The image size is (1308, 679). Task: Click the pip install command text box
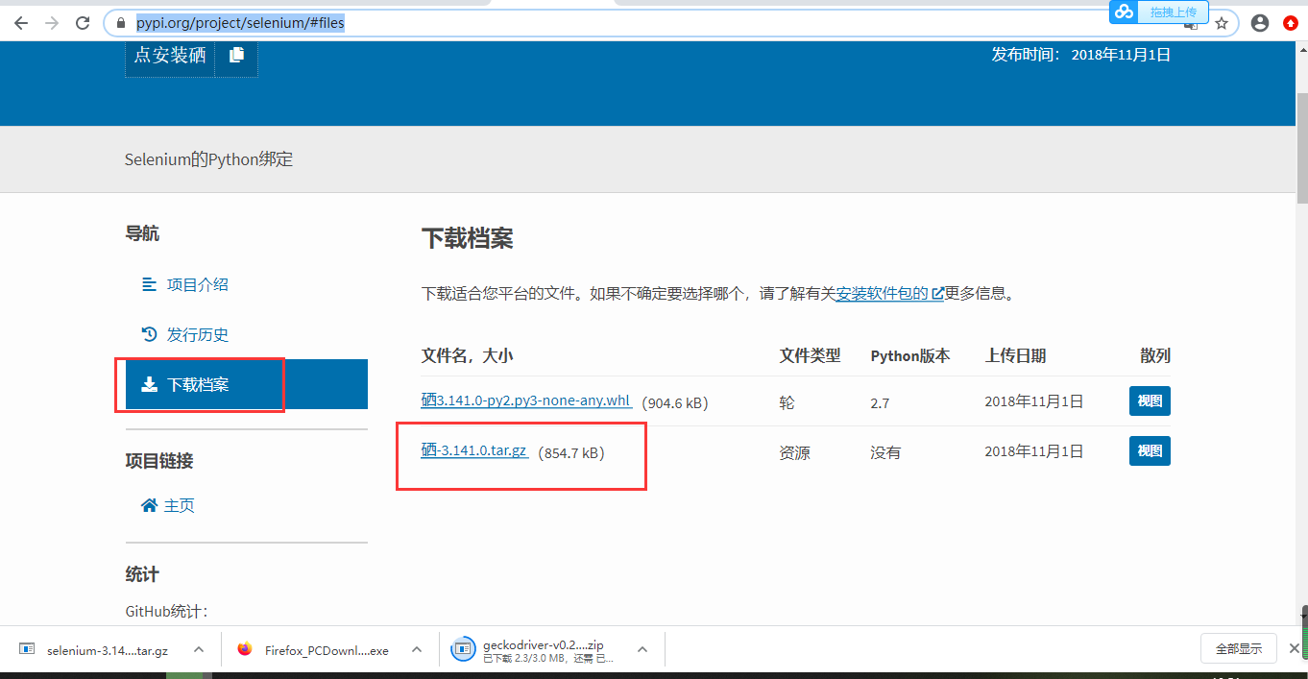(170, 55)
